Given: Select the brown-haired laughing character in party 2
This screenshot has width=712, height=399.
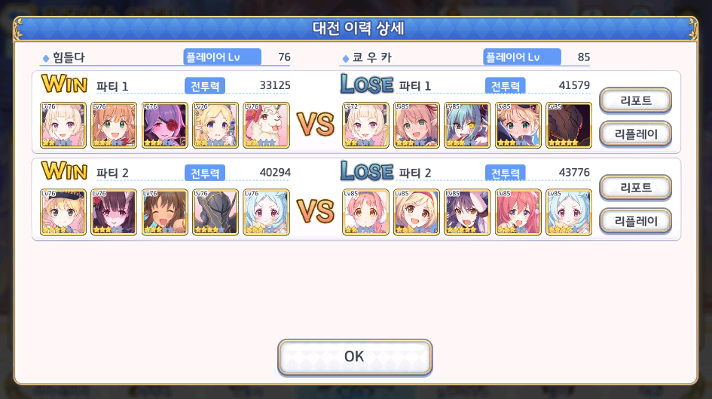Looking at the screenshot, I should click(164, 212).
